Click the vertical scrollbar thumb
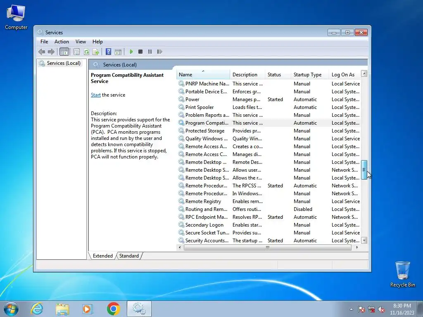The width and height of the screenshot is (423, 317). coord(364,170)
